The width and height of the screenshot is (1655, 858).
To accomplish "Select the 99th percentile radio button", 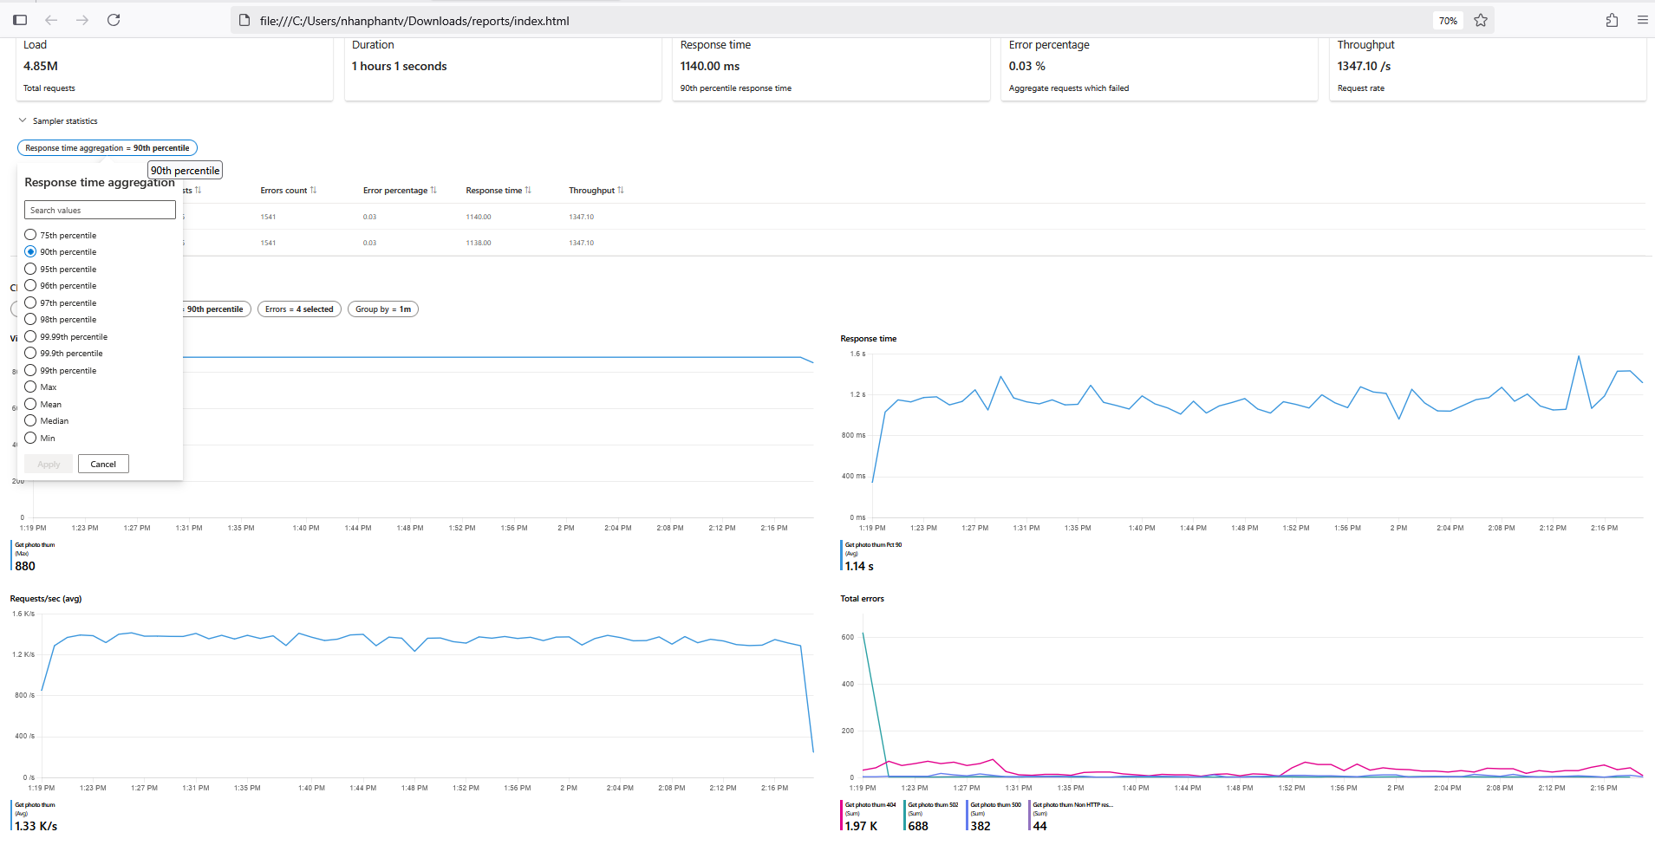I will pyautogui.click(x=31, y=370).
